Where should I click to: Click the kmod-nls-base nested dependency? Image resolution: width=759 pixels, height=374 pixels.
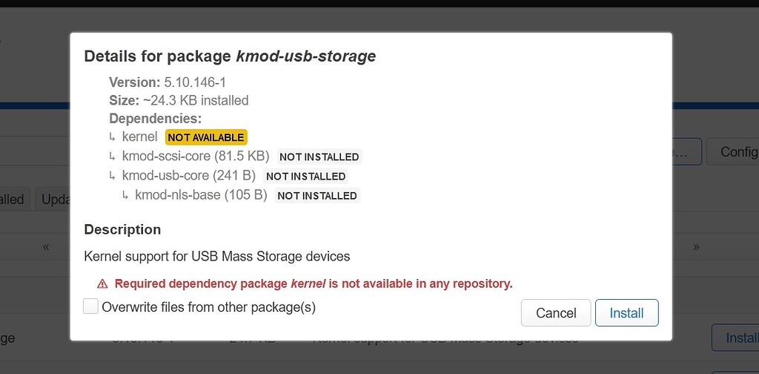pos(201,194)
